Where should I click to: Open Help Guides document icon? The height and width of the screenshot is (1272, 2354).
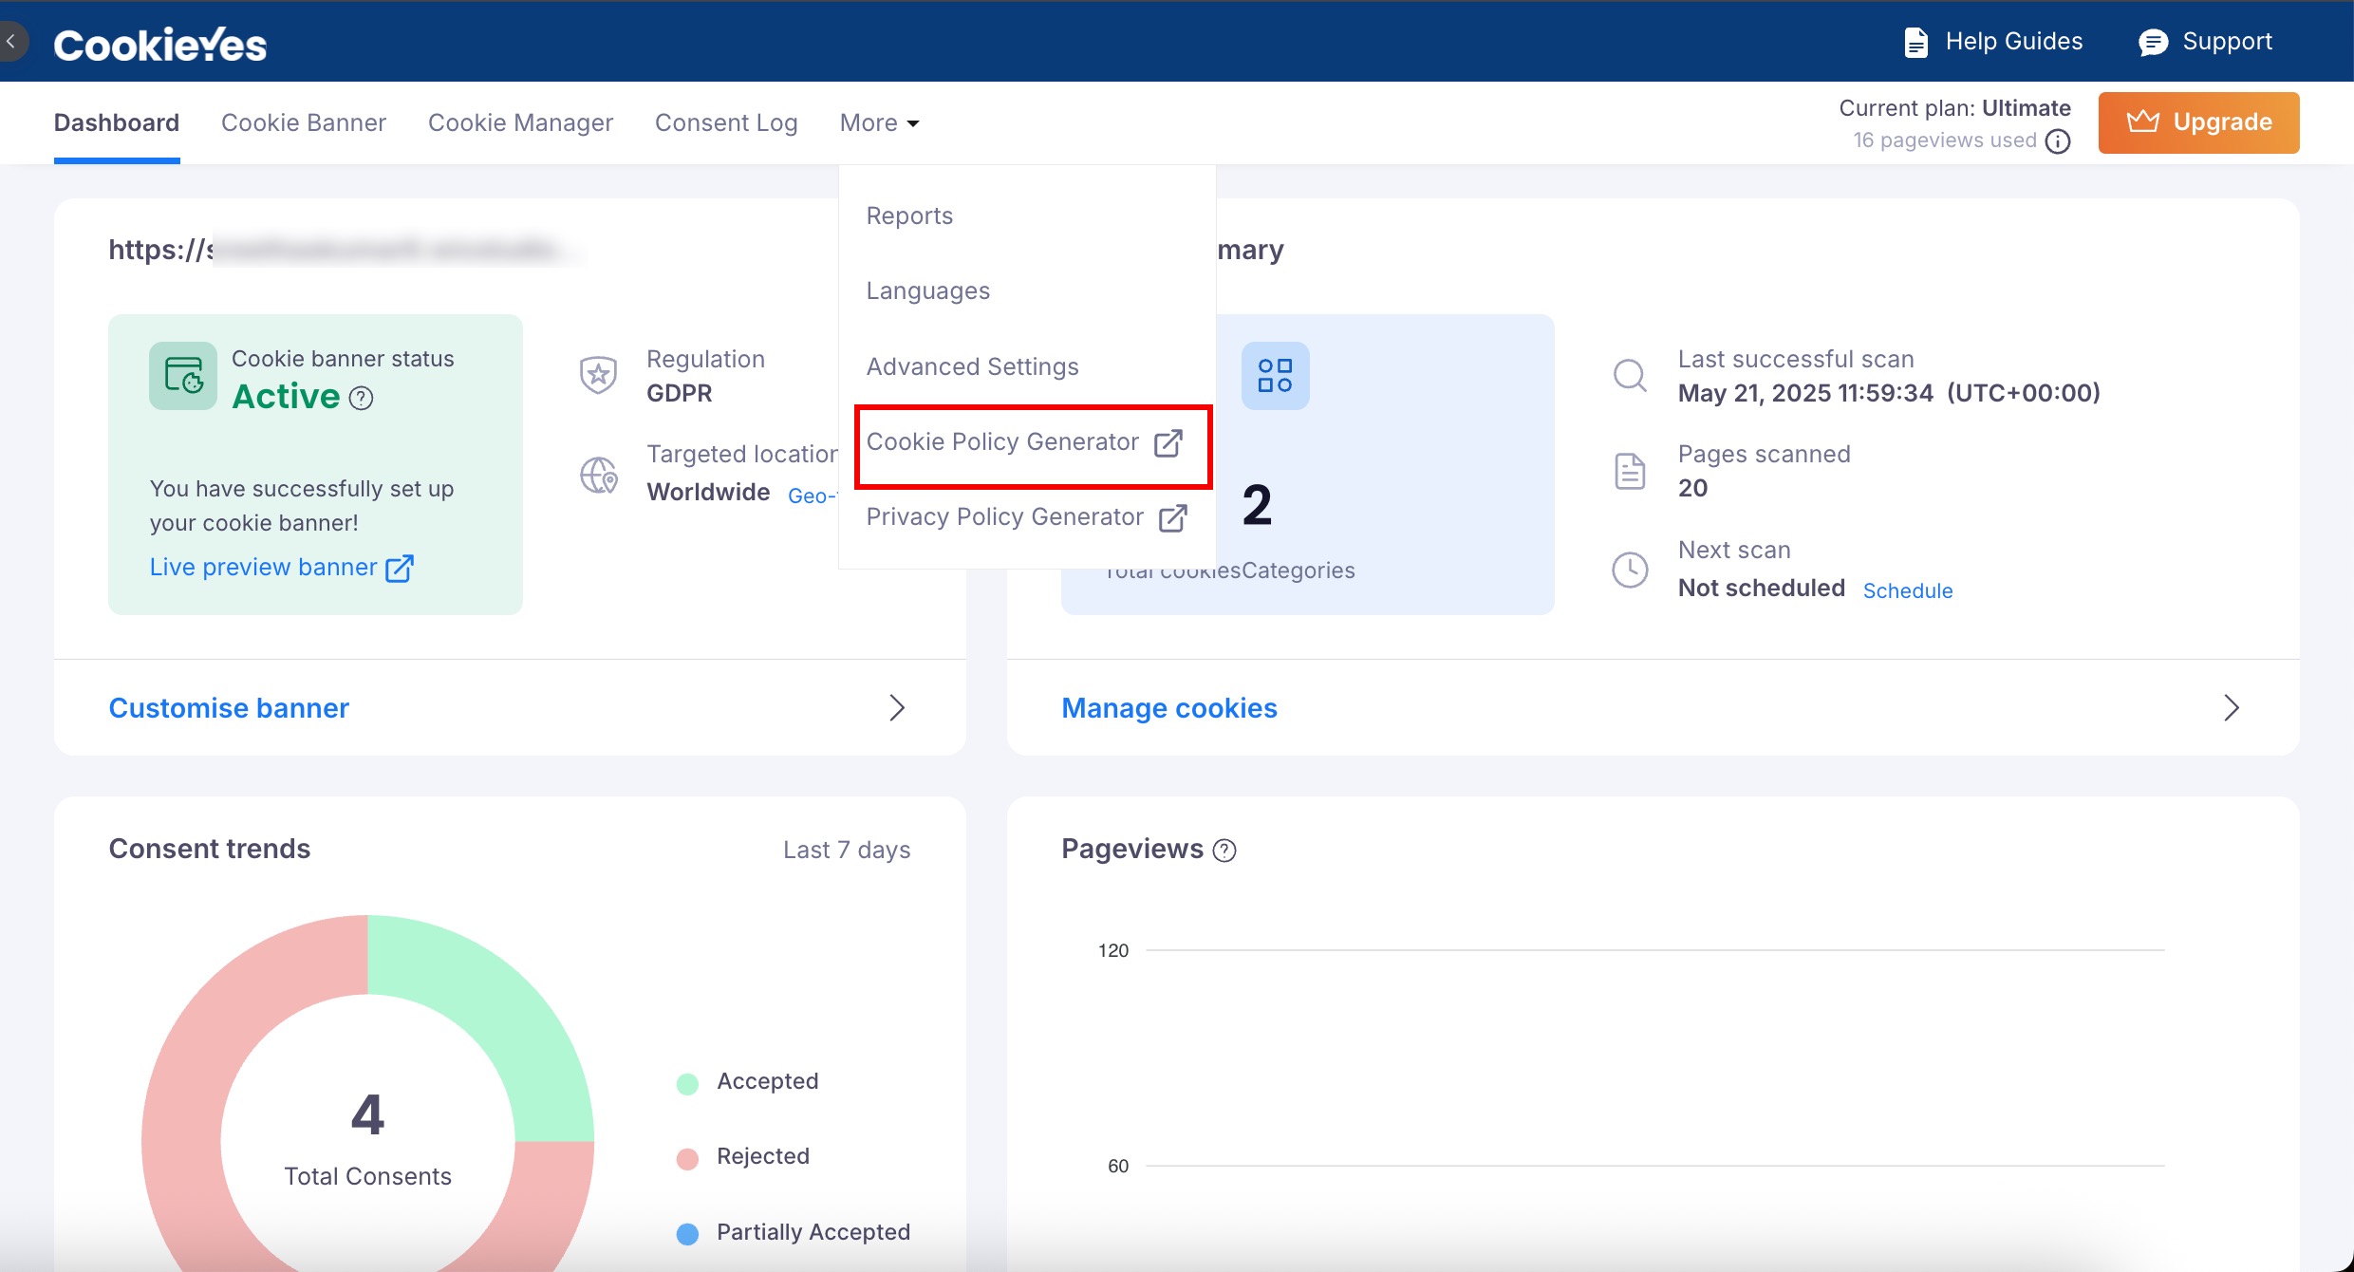1915,43
